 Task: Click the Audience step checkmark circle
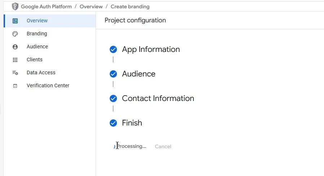click(x=113, y=74)
